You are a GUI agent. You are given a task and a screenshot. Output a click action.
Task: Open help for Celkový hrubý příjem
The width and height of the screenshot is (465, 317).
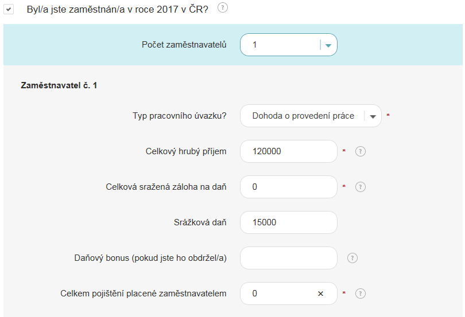361,151
